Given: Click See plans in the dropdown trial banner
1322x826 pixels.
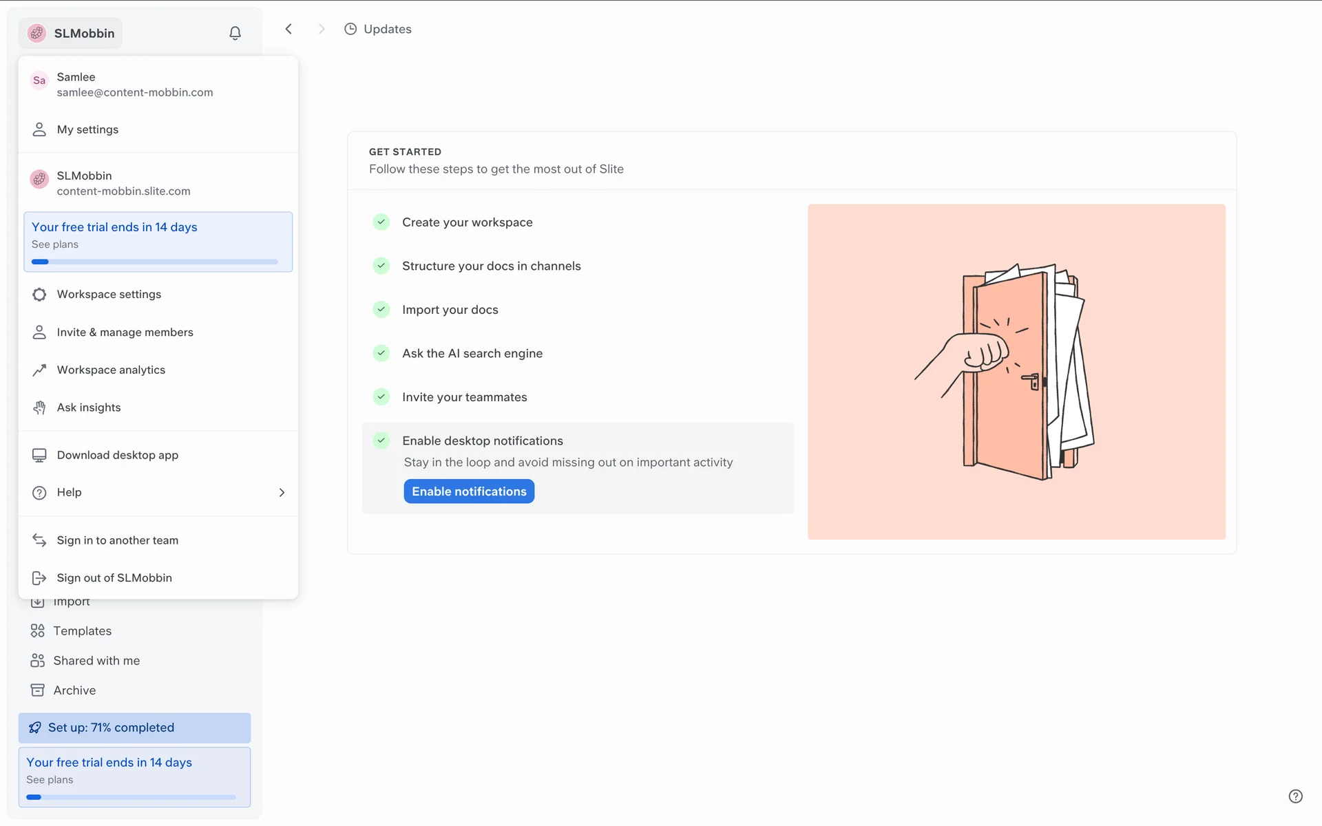Looking at the screenshot, I should point(55,244).
